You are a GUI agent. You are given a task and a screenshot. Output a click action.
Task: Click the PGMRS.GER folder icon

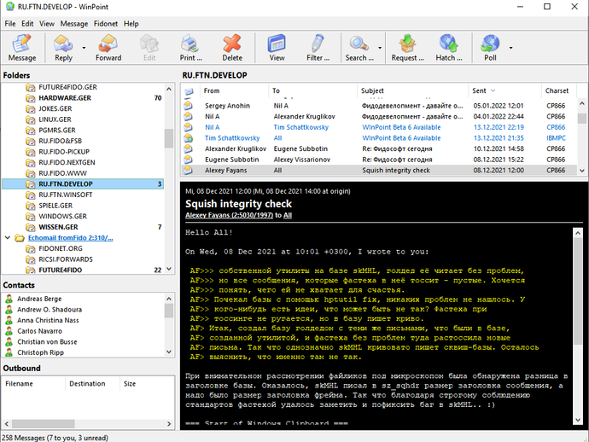(x=31, y=131)
